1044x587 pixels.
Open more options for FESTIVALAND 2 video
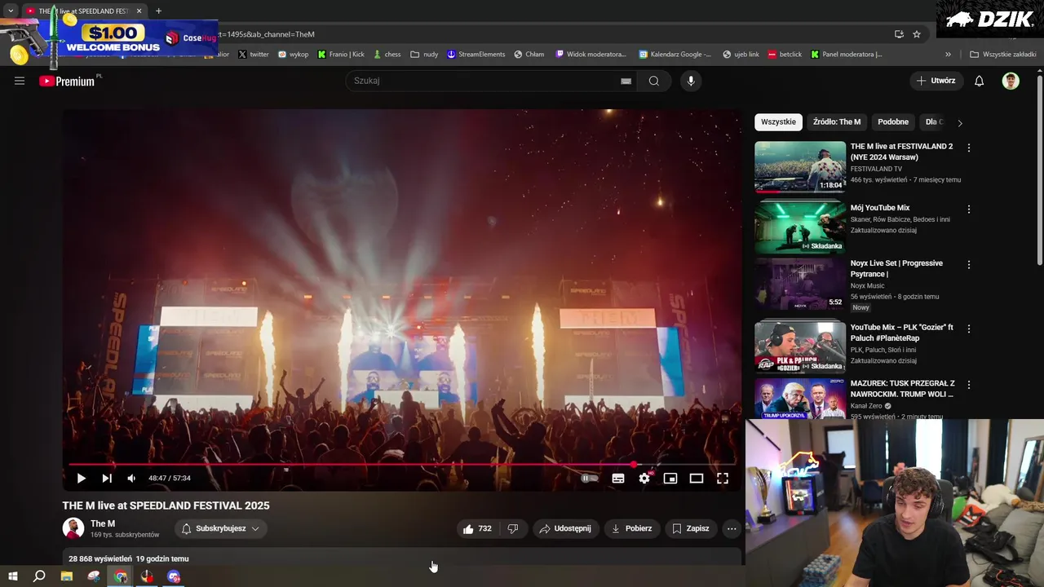[969, 148]
